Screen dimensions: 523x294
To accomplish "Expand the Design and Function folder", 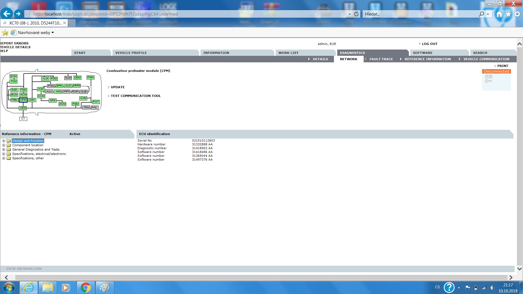I will click(x=4, y=141).
